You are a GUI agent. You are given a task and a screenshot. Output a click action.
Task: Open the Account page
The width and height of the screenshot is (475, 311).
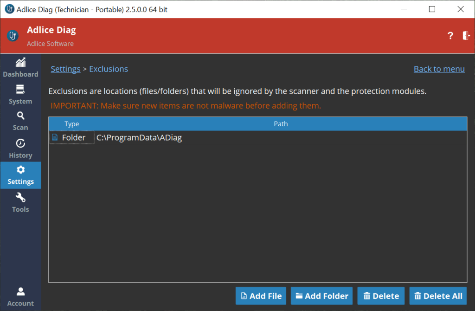(20, 297)
